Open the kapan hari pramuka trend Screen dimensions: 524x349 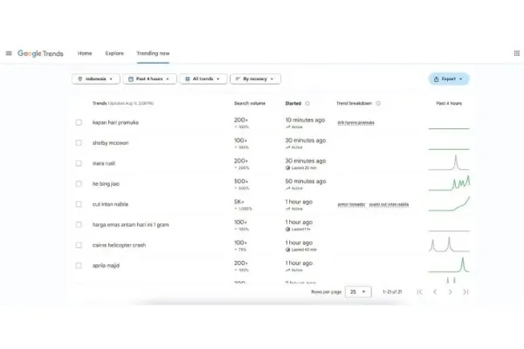115,122
